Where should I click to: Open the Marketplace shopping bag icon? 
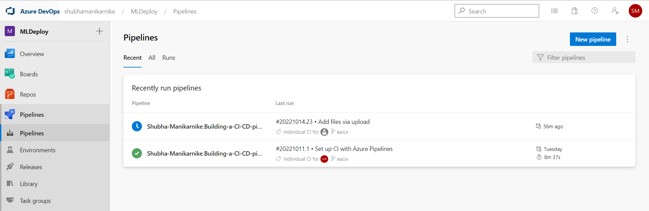[x=574, y=10]
